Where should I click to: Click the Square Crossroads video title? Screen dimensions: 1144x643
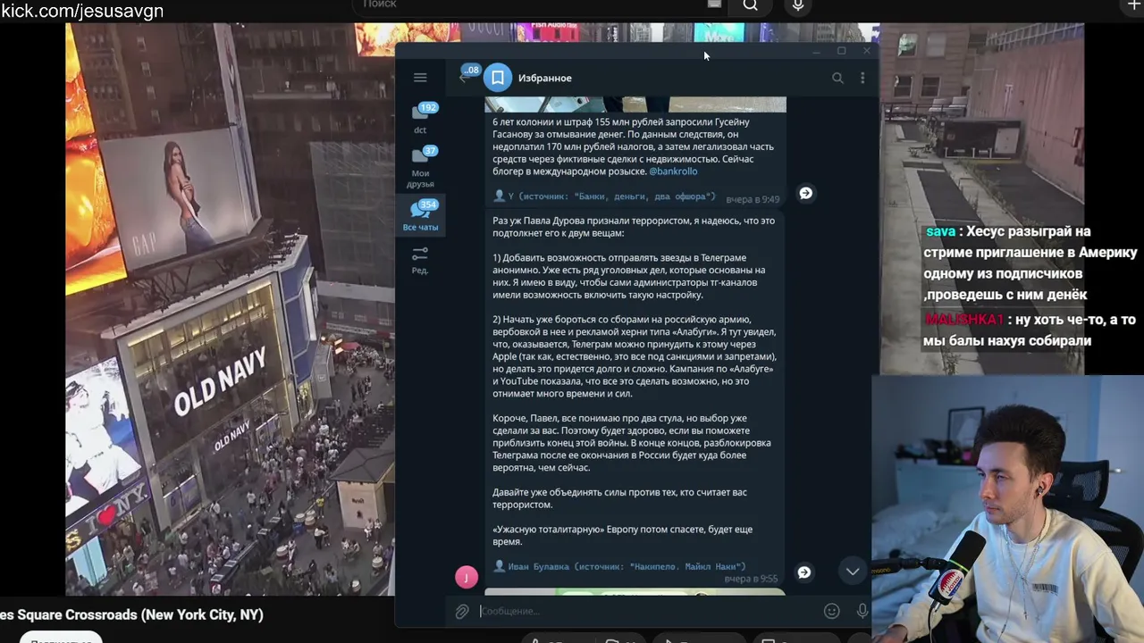(131, 615)
